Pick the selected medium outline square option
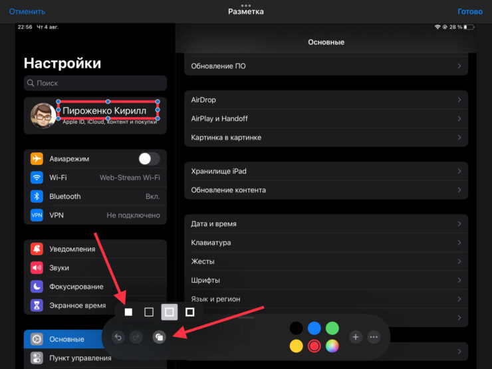The height and width of the screenshot is (369, 492). tap(170, 312)
